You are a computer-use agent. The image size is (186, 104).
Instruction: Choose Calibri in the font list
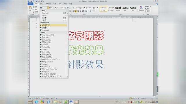click(53, 16)
